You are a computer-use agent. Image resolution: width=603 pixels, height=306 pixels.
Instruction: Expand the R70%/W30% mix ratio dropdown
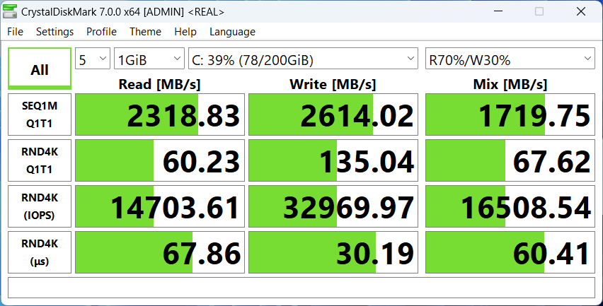tap(510, 59)
